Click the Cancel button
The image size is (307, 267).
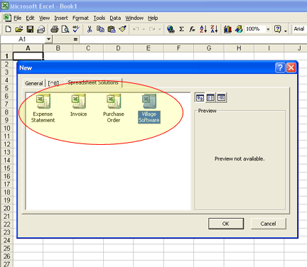click(268, 224)
